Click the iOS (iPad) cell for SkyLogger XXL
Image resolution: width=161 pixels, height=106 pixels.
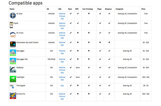tap(51, 59)
